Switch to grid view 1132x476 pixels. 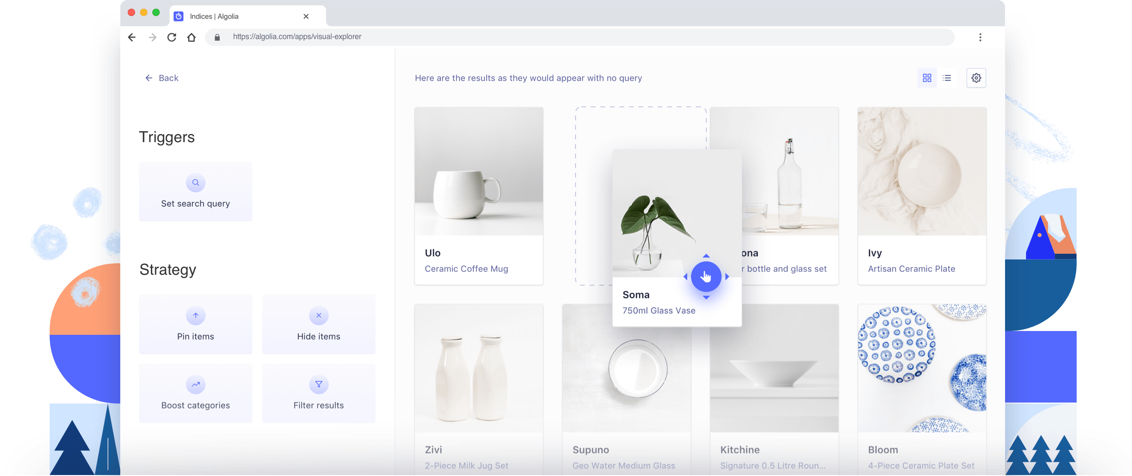click(927, 78)
